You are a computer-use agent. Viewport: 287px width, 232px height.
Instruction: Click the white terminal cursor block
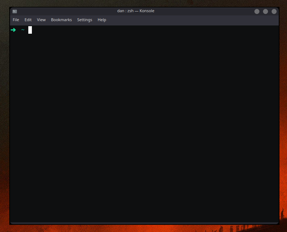[x=30, y=30]
